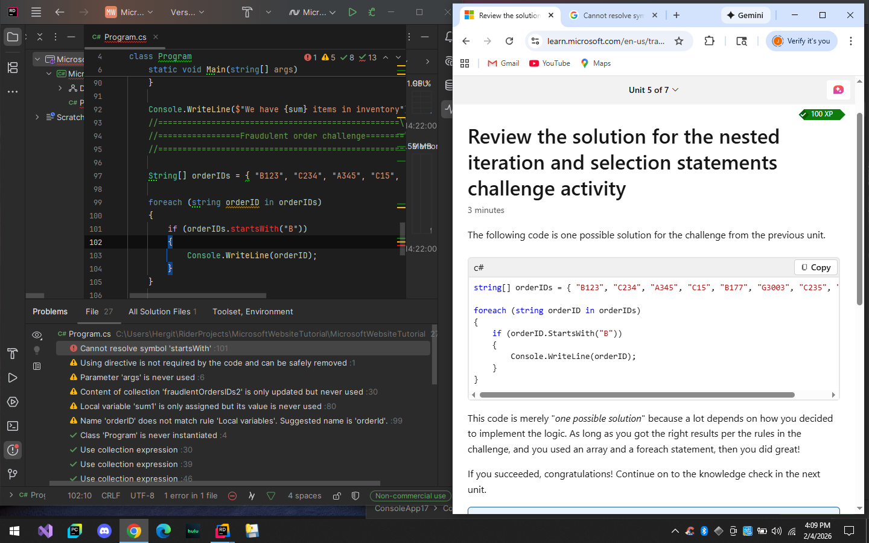Switch to All Solution Files tab
The image size is (869, 543).
(x=162, y=312)
